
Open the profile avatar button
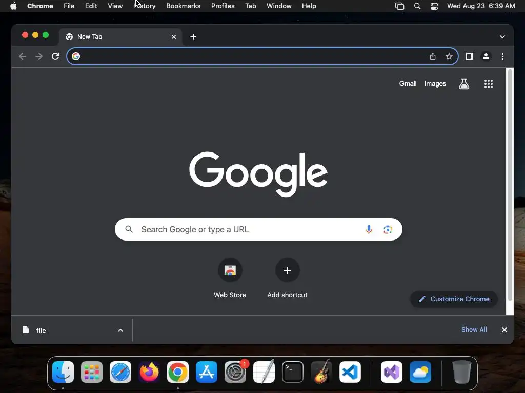(486, 56)
